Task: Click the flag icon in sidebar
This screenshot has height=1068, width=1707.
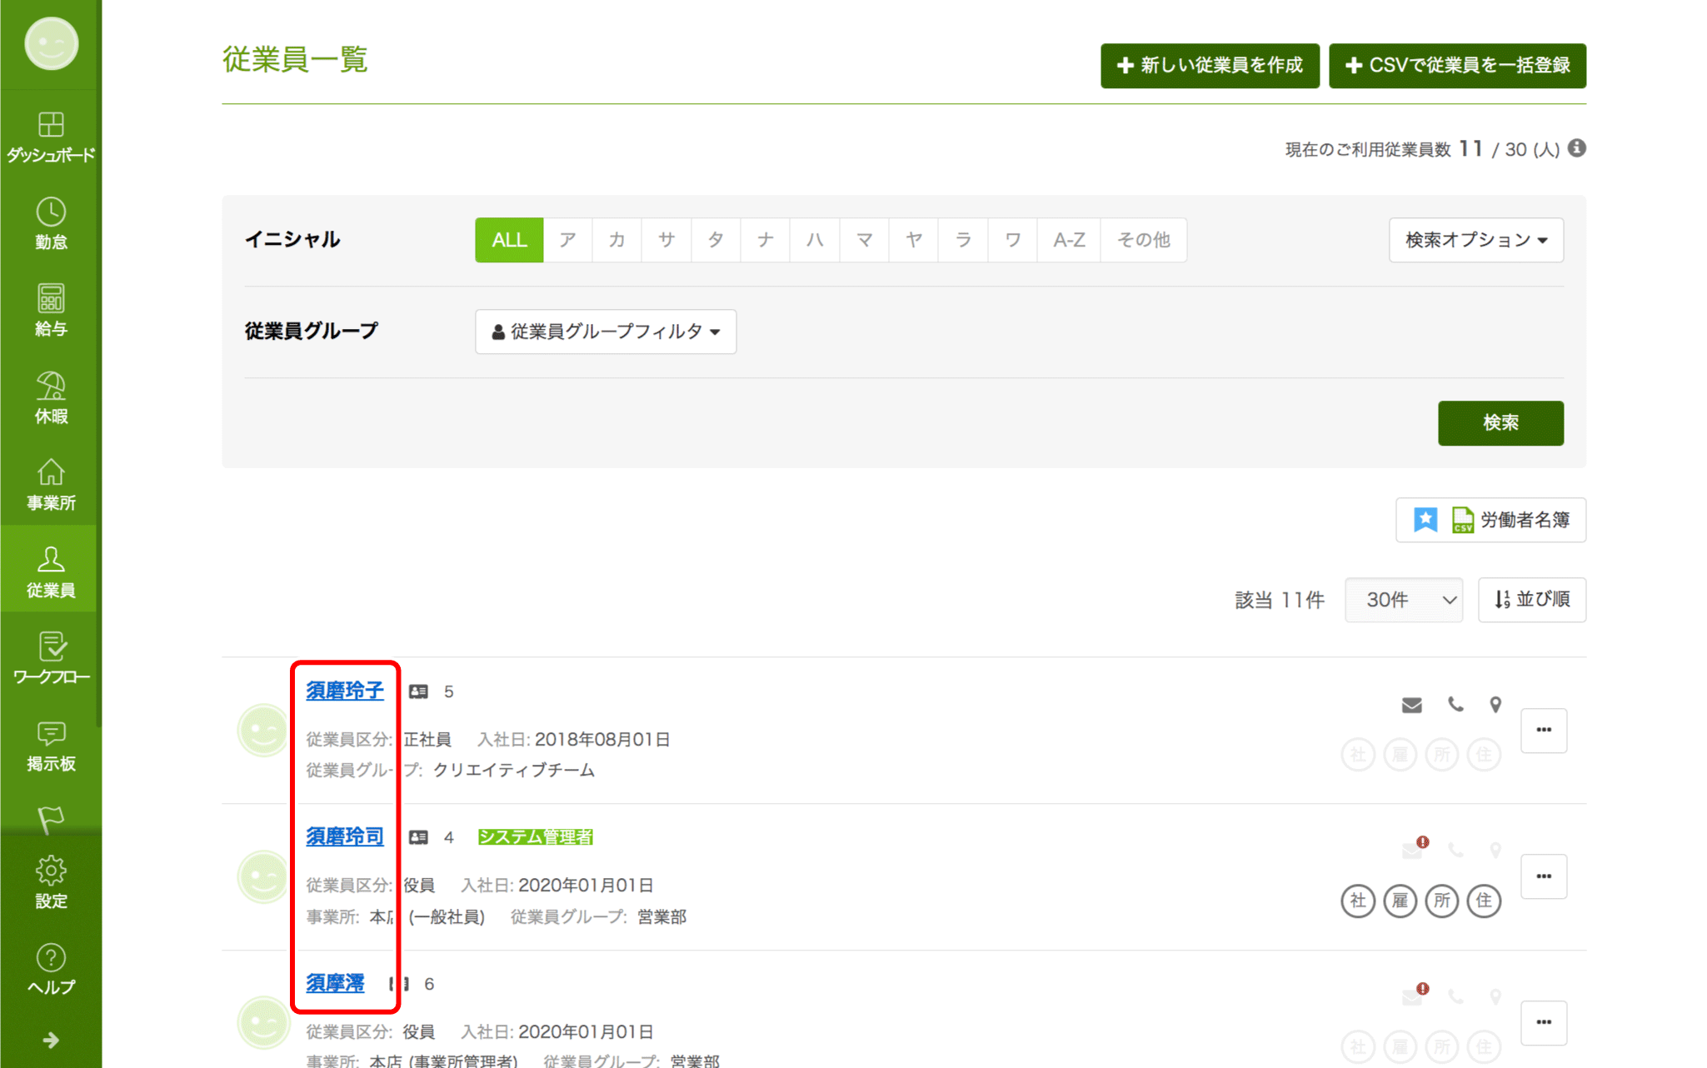Action: pos(51,819)
